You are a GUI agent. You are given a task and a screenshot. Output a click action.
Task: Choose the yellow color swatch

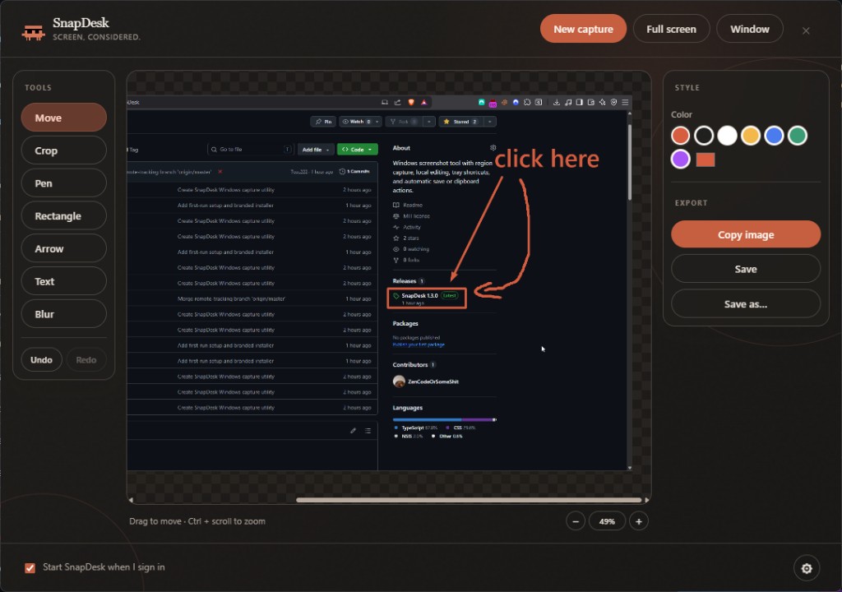coord(751,136)
